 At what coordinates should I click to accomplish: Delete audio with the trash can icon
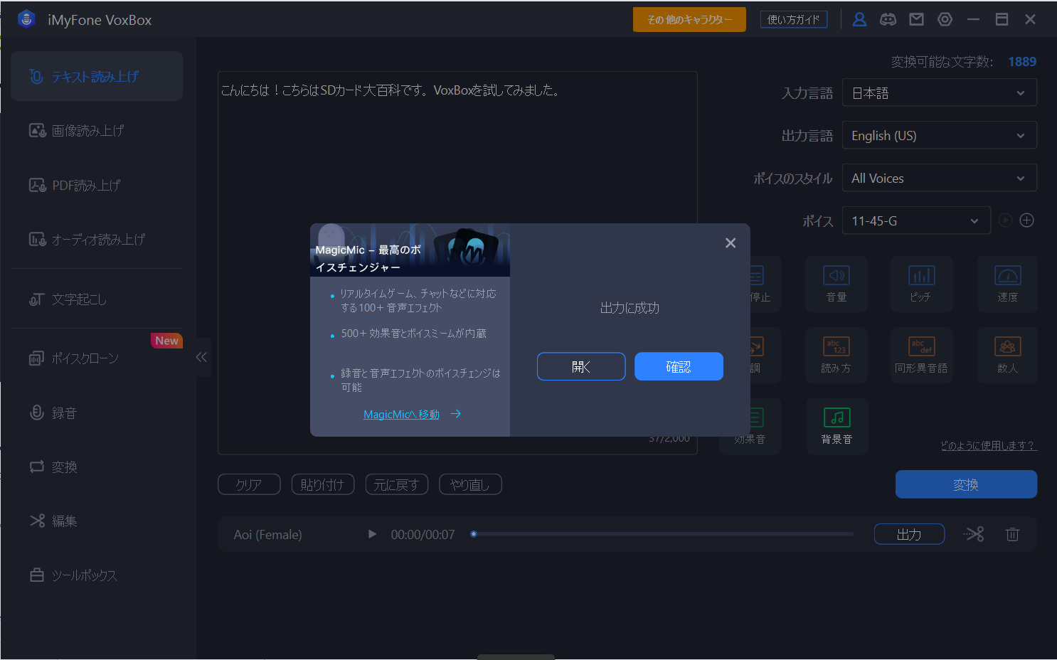(x=1012, y=534)
